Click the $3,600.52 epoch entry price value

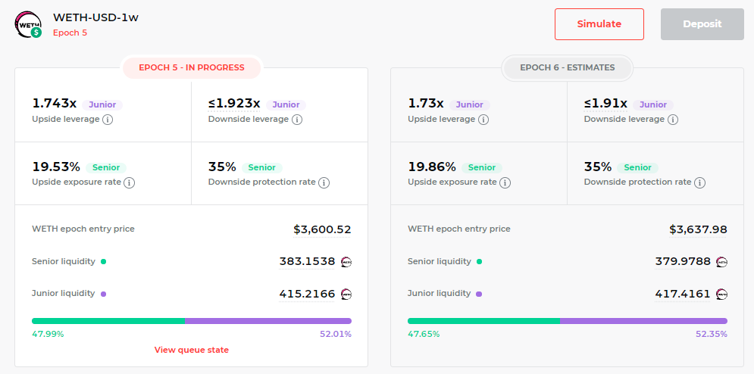tap(322, 230)
